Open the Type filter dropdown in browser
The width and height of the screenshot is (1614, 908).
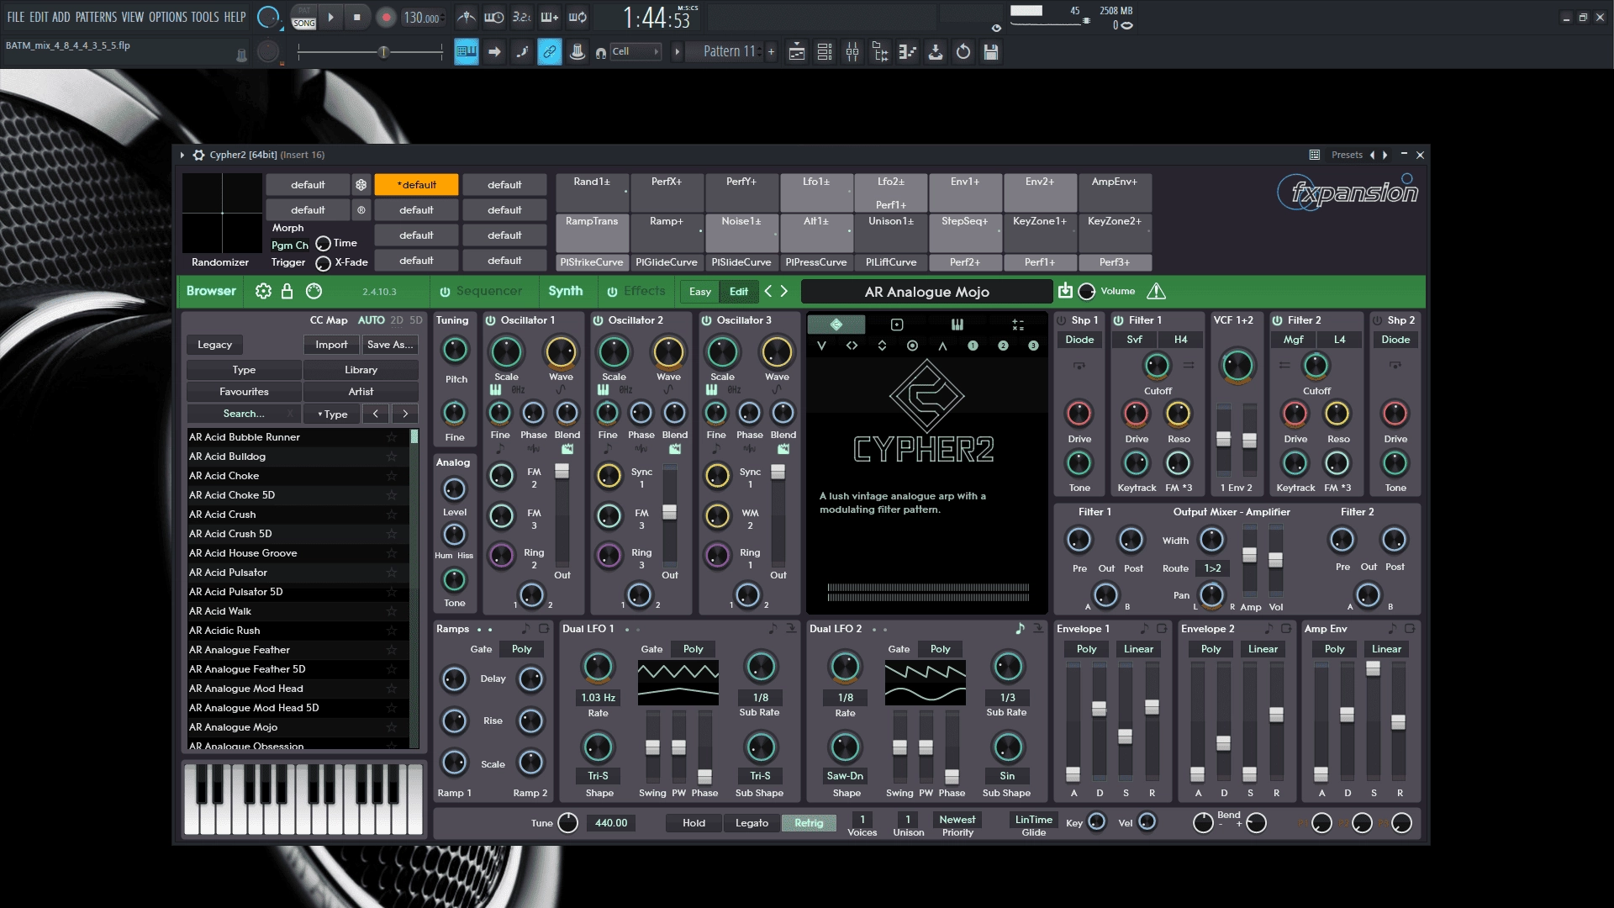click(x=332, y=414)
